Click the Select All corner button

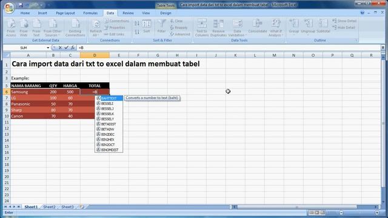(x=7, y=55)
